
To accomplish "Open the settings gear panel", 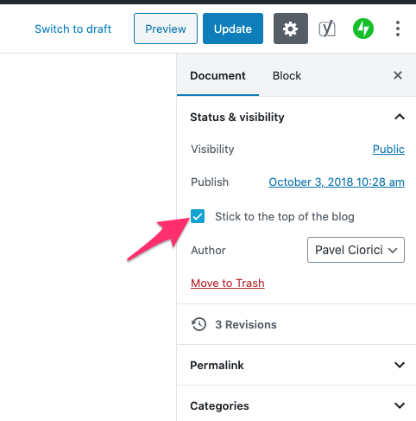I will pyautogui.click(x=291, y=29).
